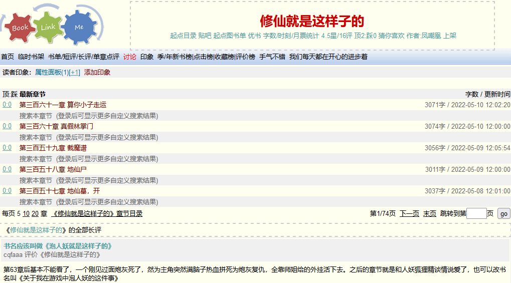Viewport: 511px width, 283px height.
Task: Click 添加印象 to add an impression
Action: coord(97,73)
